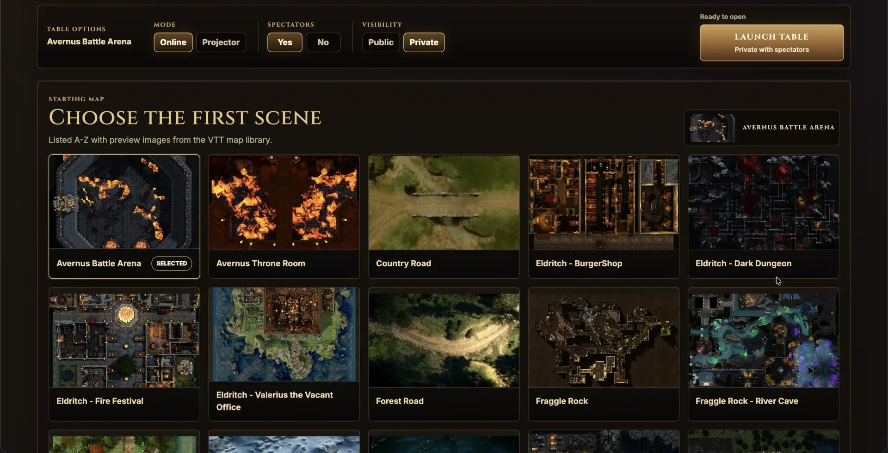Viewport: 888px width, 453px height.
Task: Set visibility to Public
Action: (381, 43)
